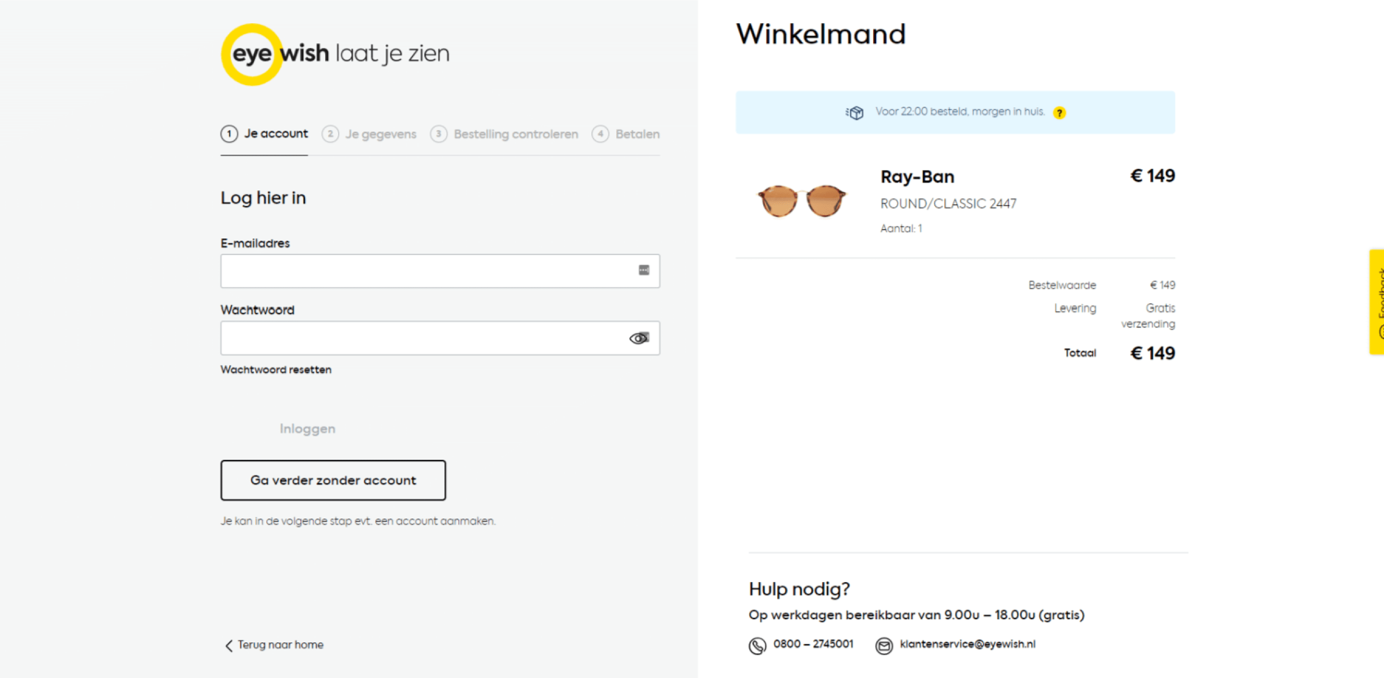Click the klantenservice@eyewish.nl email link
This screenshot has width=1384, height=678.
[967, 644]
